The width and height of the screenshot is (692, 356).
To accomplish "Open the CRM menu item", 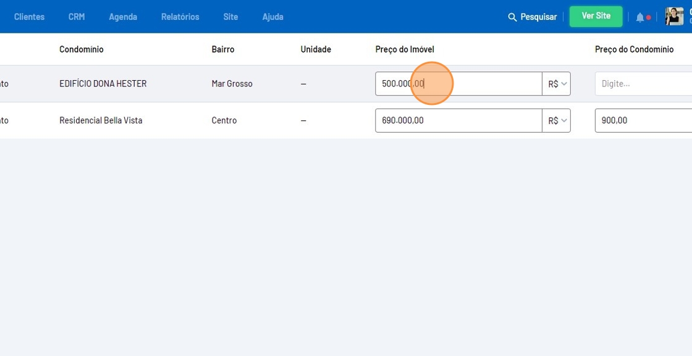I will click(x=77, y=17).
